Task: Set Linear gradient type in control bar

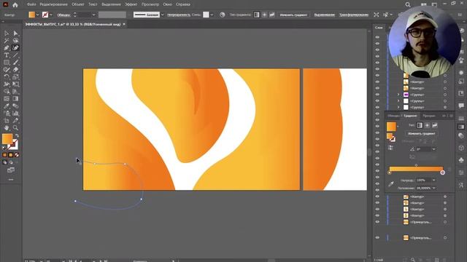Action: pos(256,15)
